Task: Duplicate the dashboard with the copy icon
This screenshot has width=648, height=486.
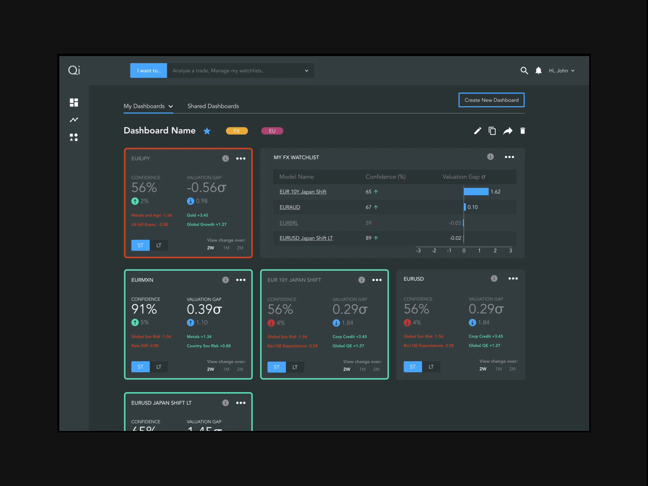Action: [492, 131]
